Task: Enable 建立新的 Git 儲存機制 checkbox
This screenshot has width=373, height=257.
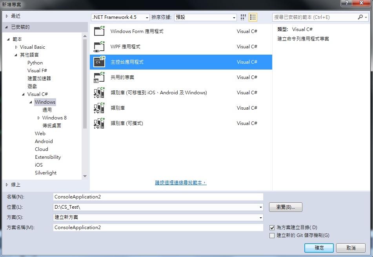Action: tap(272, 235)
